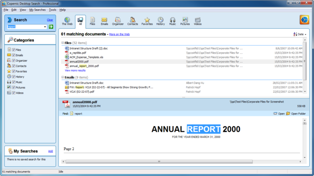Click the Clear search link
Screen dimensions: 314x176
coord(50,20)
